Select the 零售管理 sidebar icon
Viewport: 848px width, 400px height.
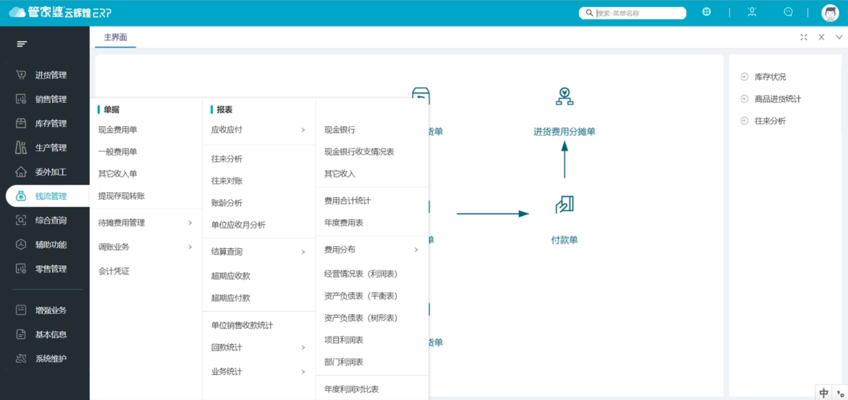21,269
